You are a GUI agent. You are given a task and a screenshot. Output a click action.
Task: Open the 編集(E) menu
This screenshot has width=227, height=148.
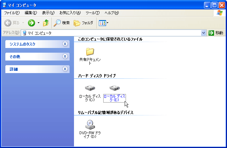[31, 13]
